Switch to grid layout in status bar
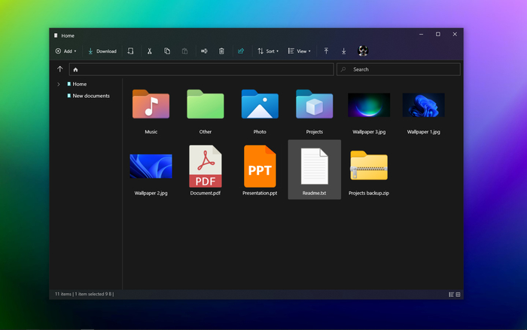527x330 pixels. click(x=458, y=295)
